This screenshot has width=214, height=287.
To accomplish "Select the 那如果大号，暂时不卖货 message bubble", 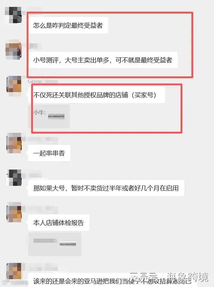I will click(106, 188).
